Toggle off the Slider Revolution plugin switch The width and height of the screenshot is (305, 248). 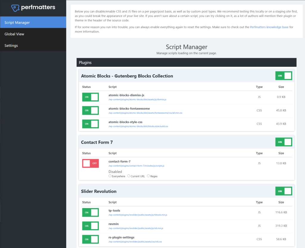coord(284,191)
